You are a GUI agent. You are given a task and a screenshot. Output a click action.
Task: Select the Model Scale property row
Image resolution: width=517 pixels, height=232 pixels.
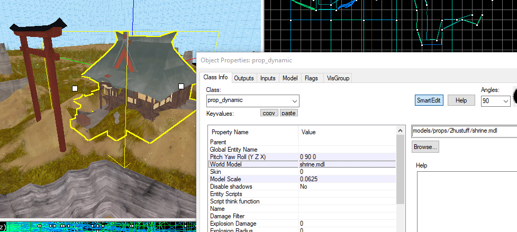(x=302, y=179)
